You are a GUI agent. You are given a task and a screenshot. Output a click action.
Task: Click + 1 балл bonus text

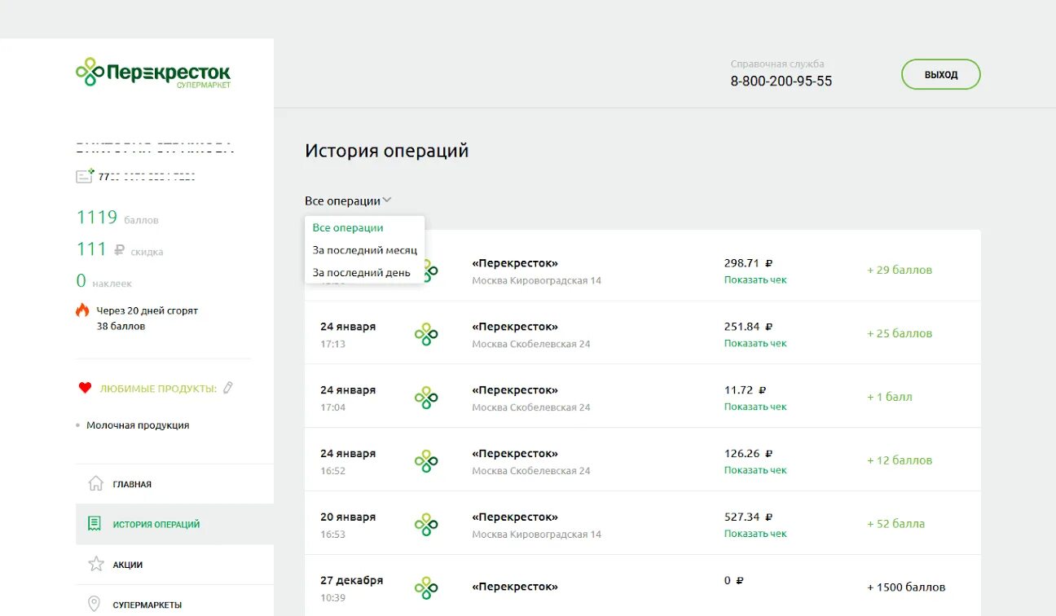click(x=890, y=397)
